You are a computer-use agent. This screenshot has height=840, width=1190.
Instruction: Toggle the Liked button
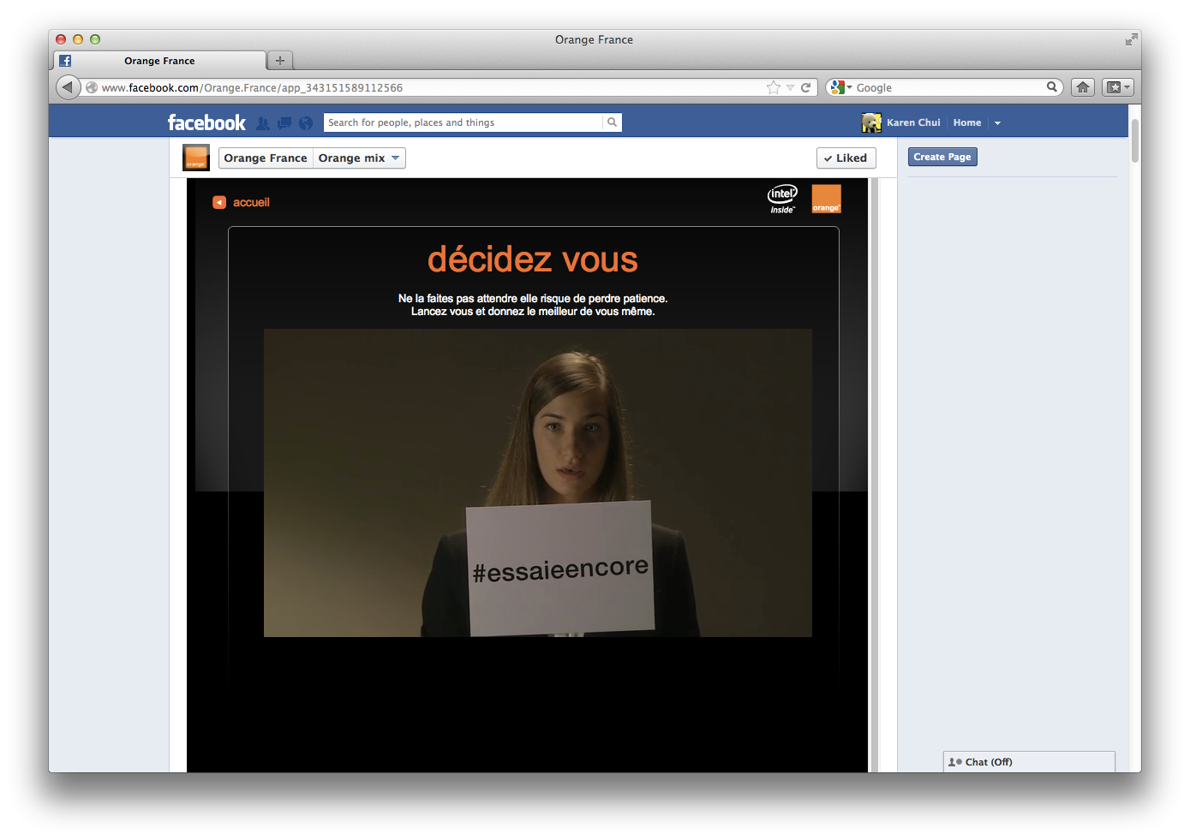[846, 158]
